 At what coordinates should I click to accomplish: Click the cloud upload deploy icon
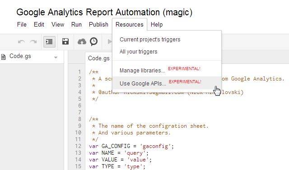82,42
